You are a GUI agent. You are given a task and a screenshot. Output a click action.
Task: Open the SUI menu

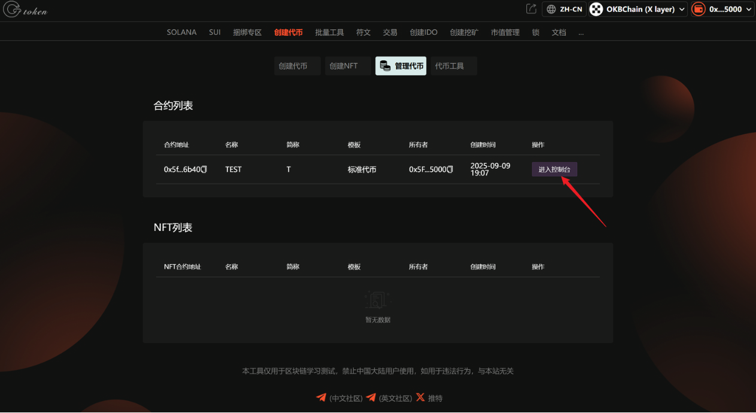point(215,32)
